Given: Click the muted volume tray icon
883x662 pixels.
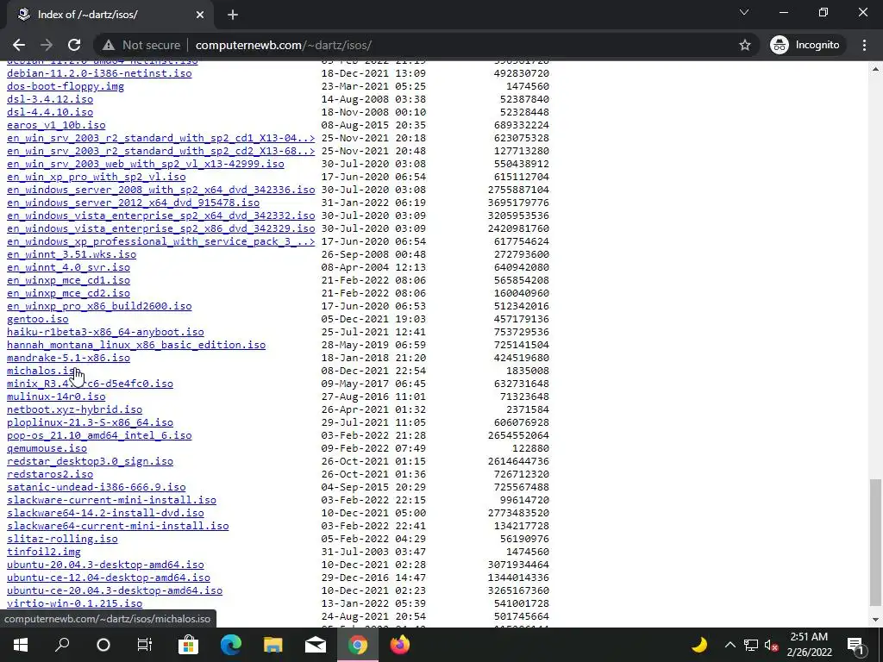Looking at the screenshot, I should click(x=772, y=645).
